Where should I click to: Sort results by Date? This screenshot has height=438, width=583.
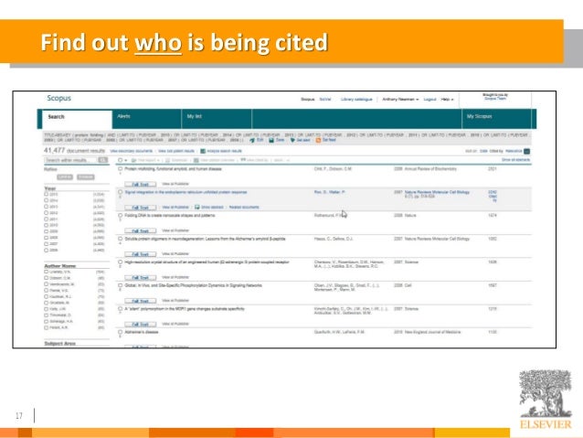tap(483, 151)
